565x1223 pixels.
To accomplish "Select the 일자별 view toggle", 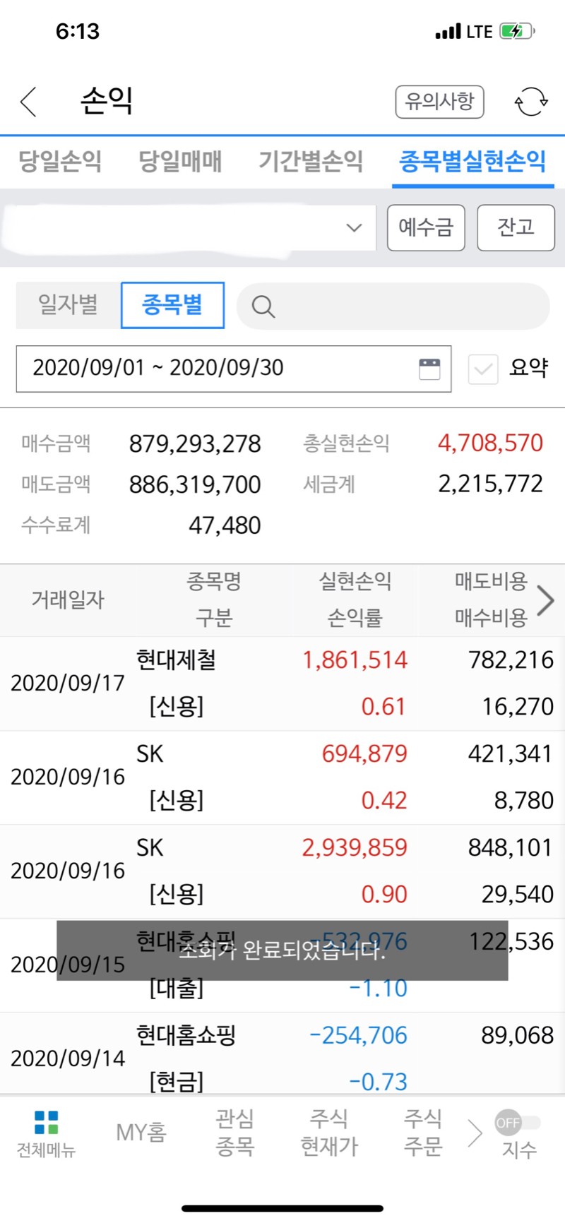I will pos(68,305).
